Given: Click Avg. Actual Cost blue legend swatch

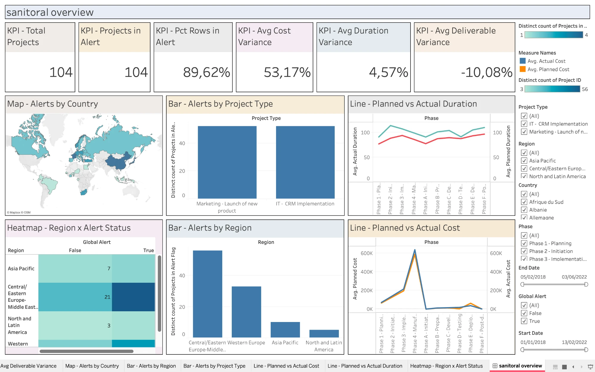Looking at the screenshot, I should pyautogui.click(x=522, y=61).
